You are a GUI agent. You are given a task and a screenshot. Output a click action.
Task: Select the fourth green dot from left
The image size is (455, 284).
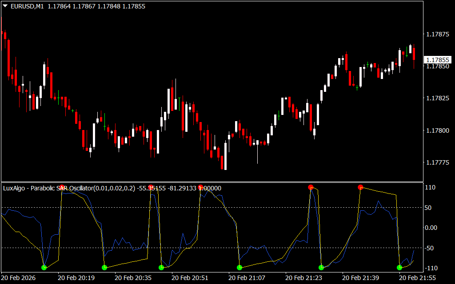pyautogui.click(x=239, y=267)
